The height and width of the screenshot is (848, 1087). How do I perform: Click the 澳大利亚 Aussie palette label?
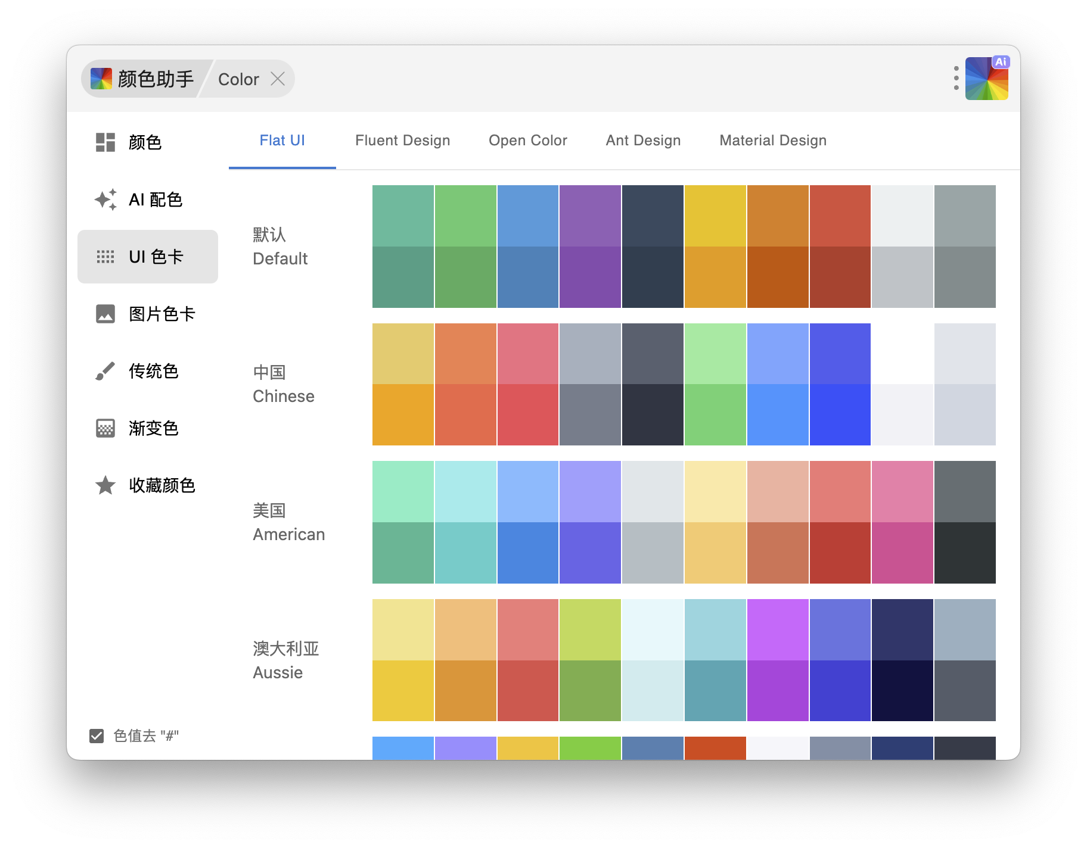[x=286, y=660]
